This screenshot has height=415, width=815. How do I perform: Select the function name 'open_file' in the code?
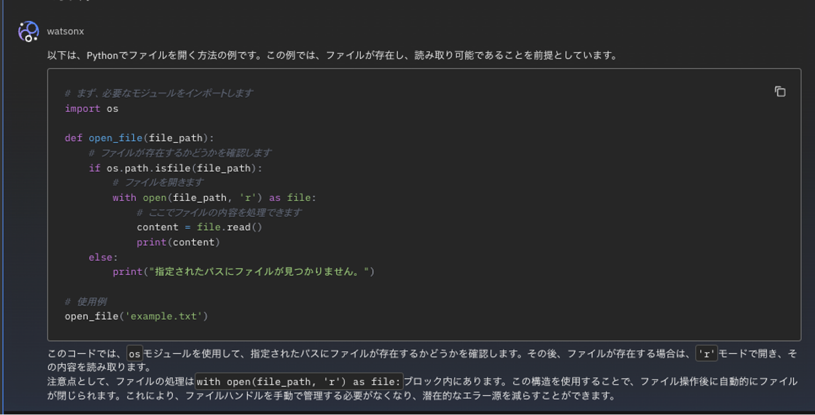click(x=115, y=138)
